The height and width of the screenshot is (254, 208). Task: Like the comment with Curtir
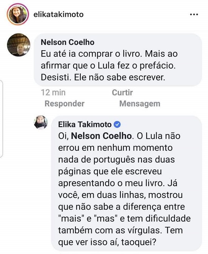[x=122, y=93]
